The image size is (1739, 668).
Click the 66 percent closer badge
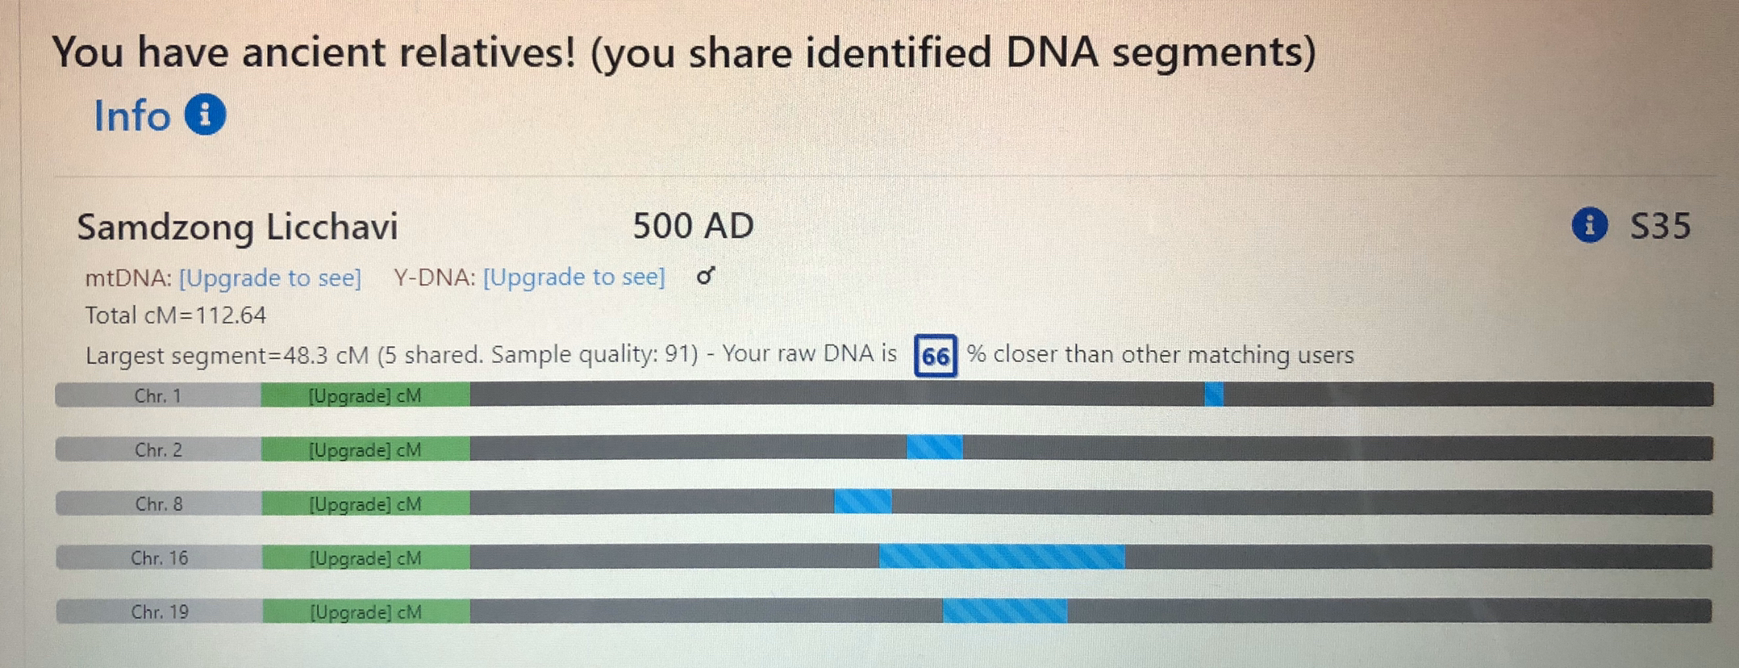click(935, 356)
